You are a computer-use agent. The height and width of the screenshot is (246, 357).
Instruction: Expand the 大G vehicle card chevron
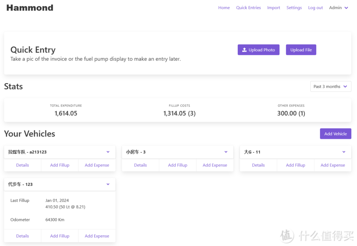(x=344, y=152)
